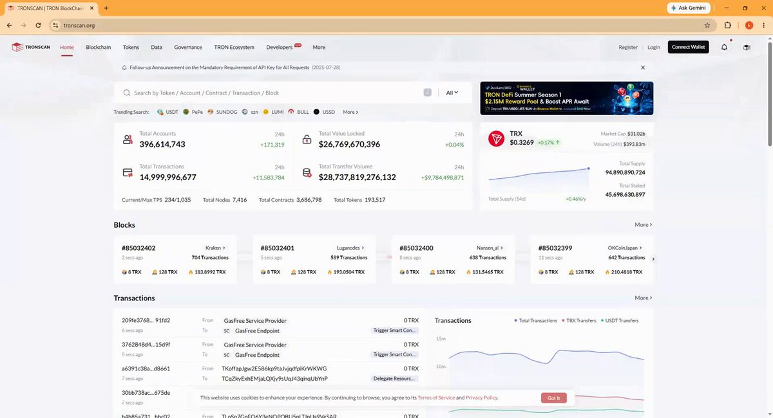The width and height of the screenshot is (773, 418).
Task: Select the USDT trending token
Action: (167, 112)
